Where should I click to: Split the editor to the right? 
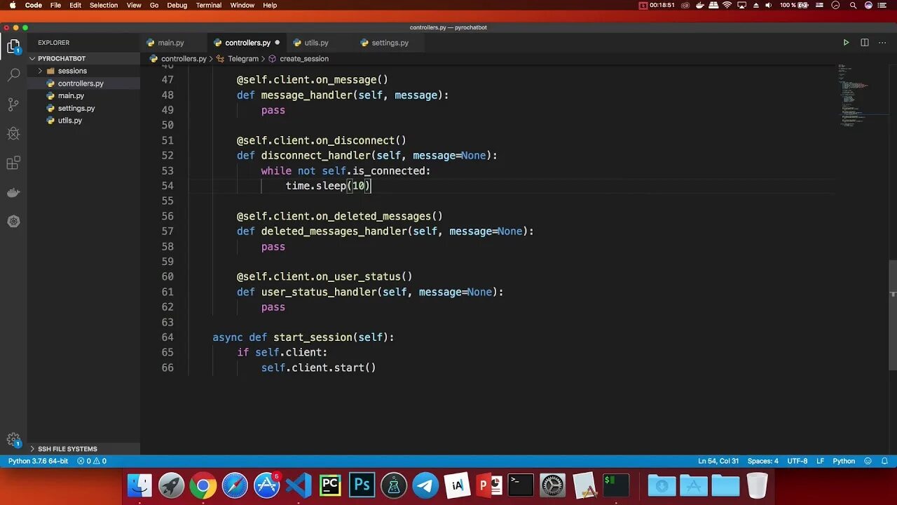[x=865, y=43]
